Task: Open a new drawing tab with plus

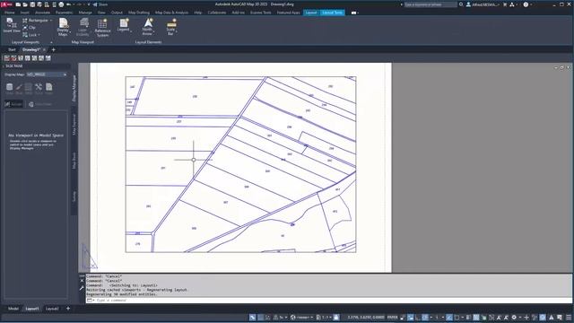Action: coord(54,49)
